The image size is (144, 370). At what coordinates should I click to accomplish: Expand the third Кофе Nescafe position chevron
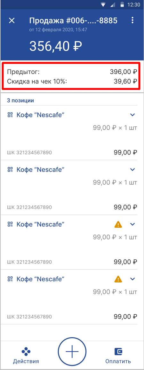[x=132, y=224]
